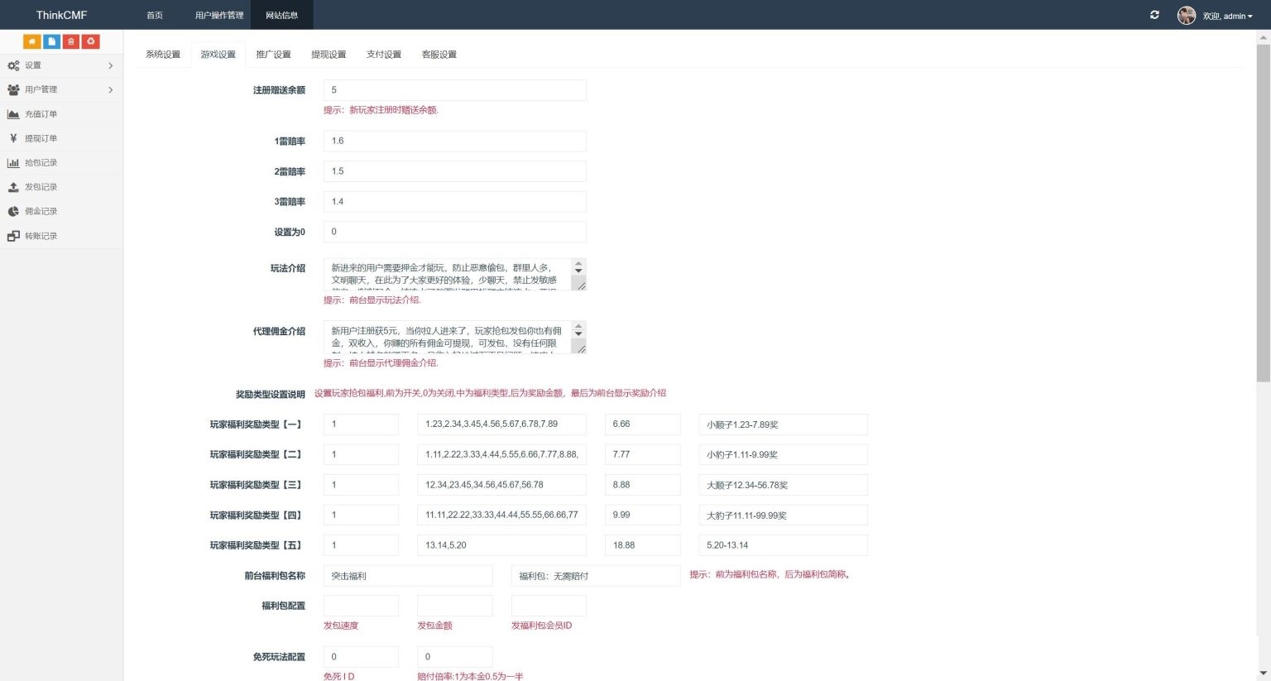
Task: Open the 支付设置 tab
Action: [x=384, y=55]
